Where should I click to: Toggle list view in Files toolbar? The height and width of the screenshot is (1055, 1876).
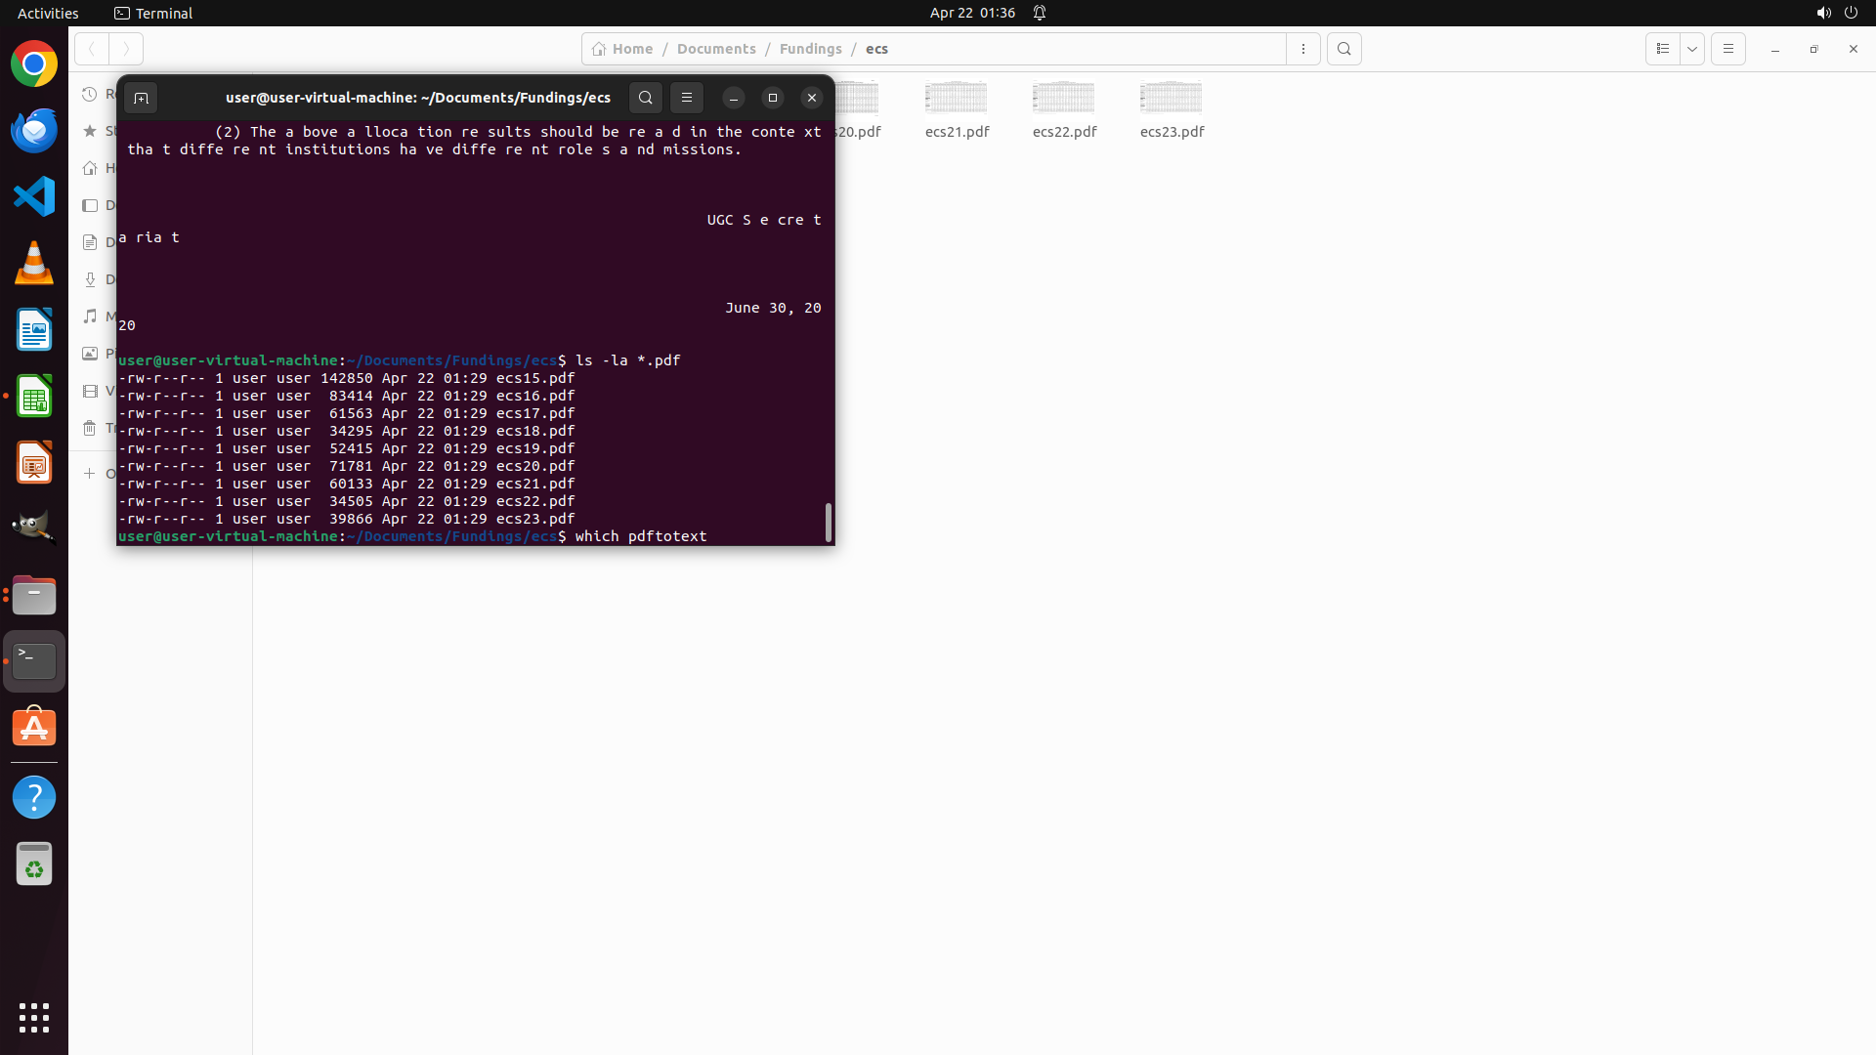tap(1662, 49)
